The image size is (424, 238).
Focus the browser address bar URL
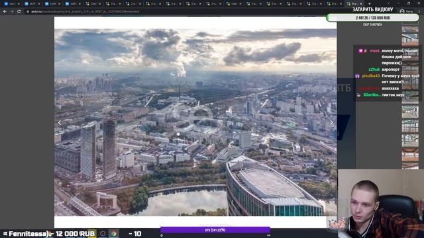pyautogui.click(x=85, y=12)
